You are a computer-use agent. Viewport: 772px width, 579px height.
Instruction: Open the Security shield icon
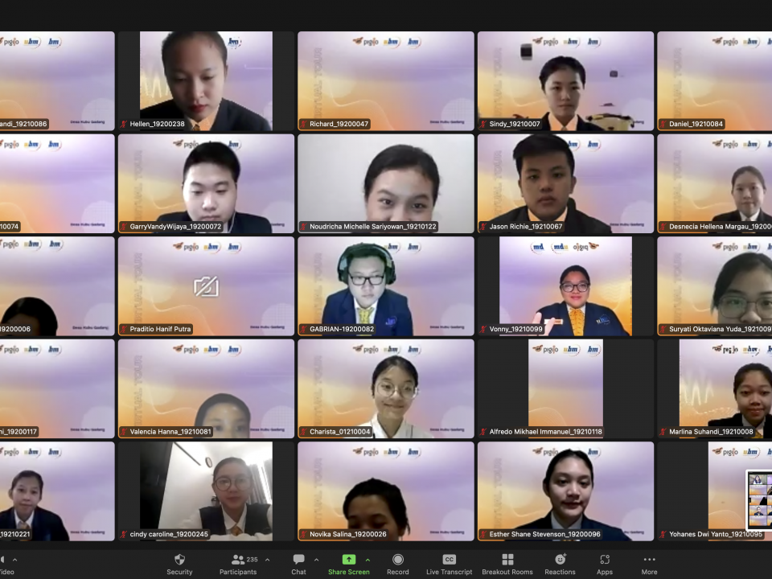pyautogui.click(x=179, y=560)
